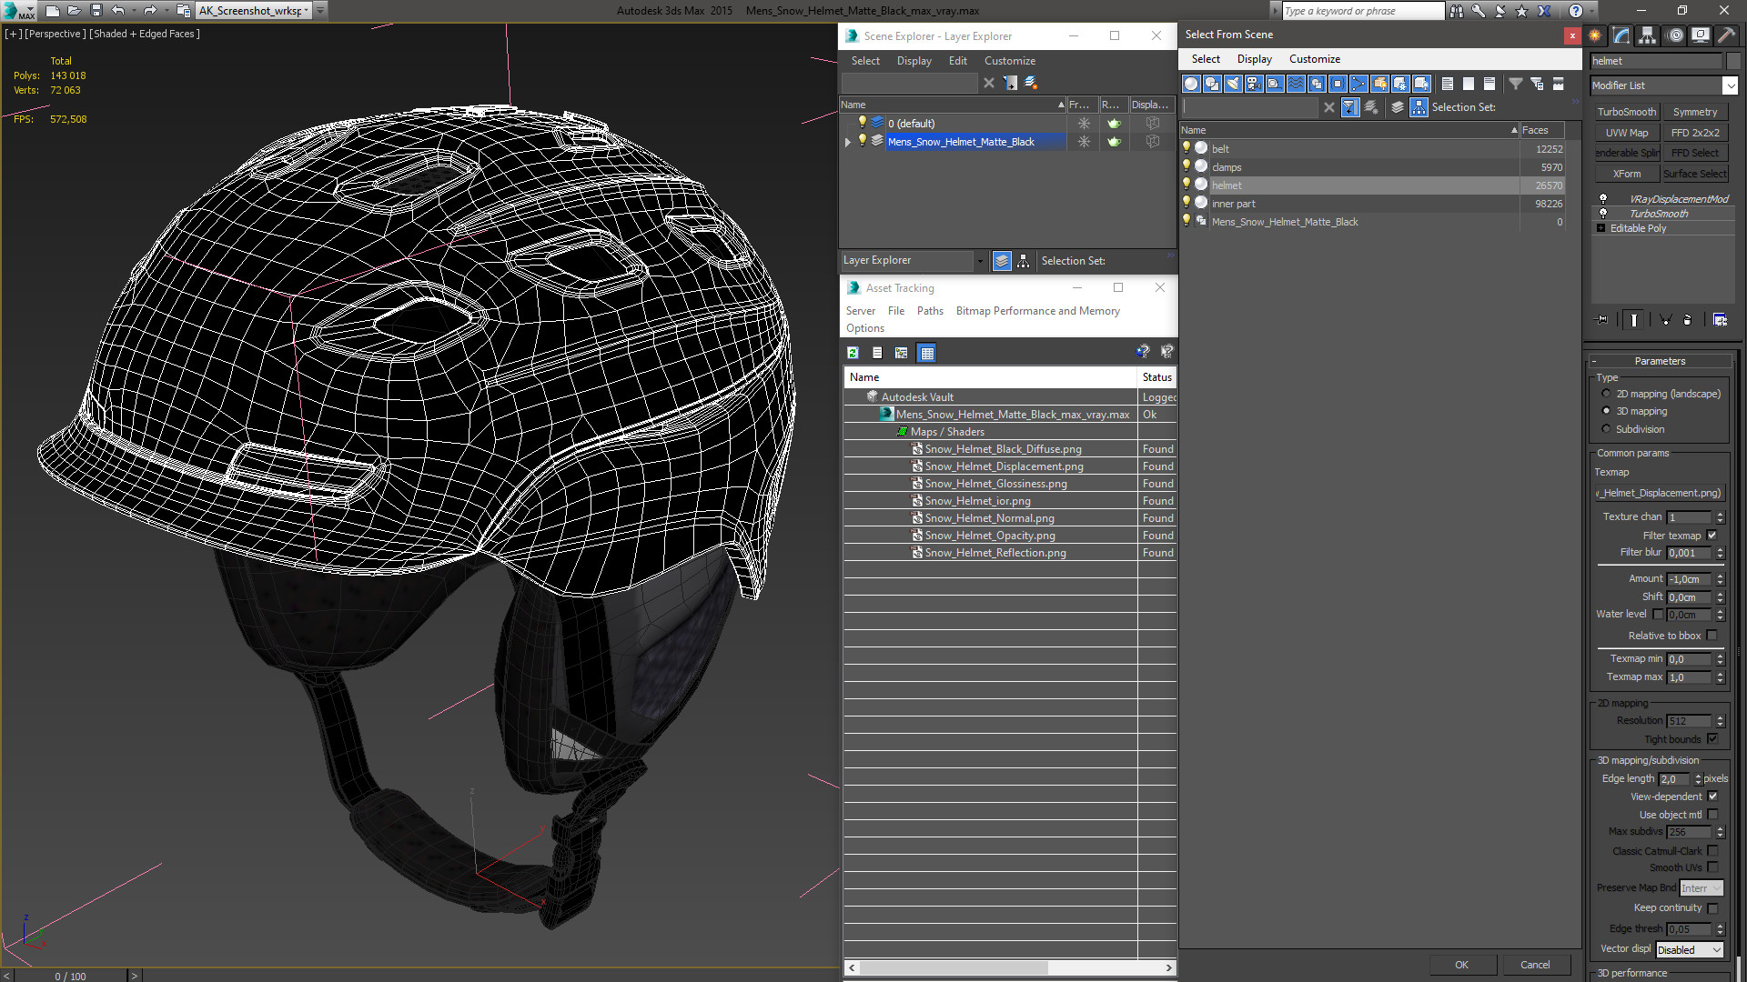Open the Modifier List dropdown
The height and width of the screenshot is (982, 1747).
1730,85
